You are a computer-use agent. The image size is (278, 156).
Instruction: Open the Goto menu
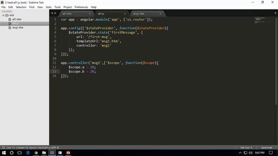pyautogui.click(x=49, y=7)
